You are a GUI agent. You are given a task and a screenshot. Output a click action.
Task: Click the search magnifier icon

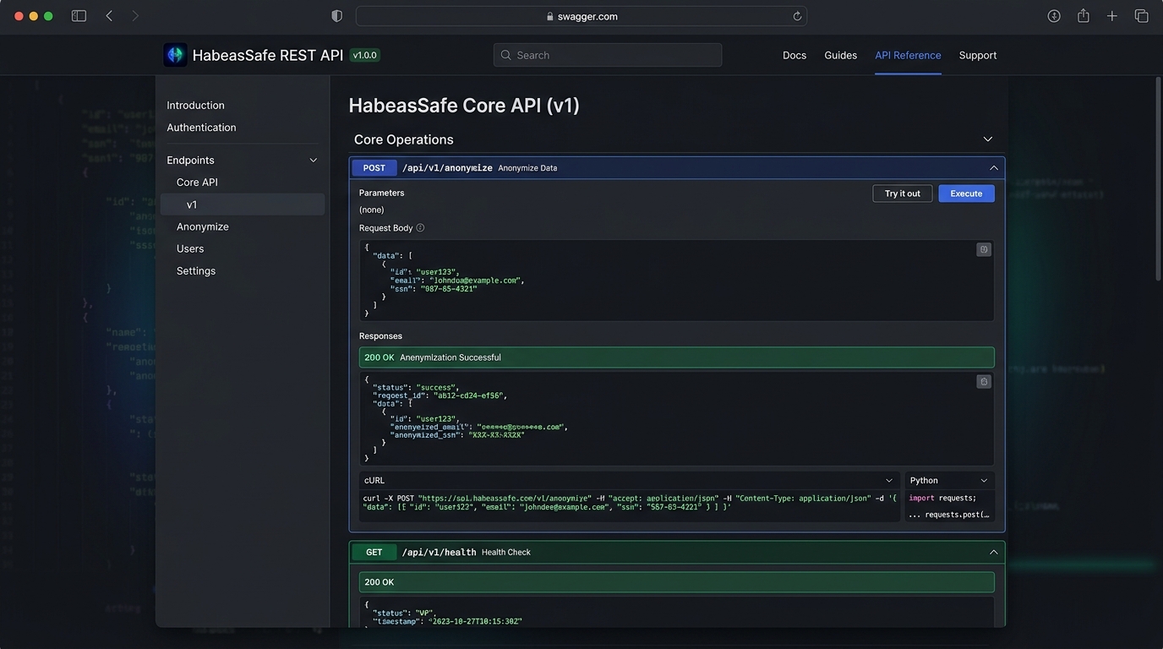pos(505,55)
